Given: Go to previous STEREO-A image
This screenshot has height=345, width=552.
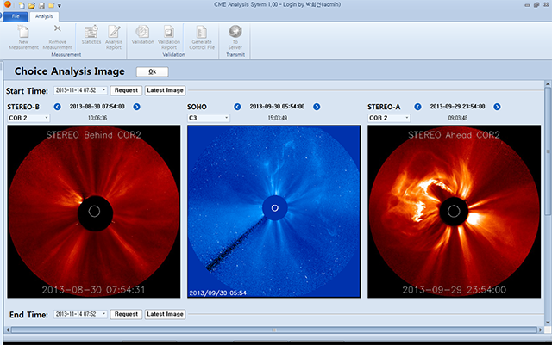Looking at the screenshot, I should (417, 107).
